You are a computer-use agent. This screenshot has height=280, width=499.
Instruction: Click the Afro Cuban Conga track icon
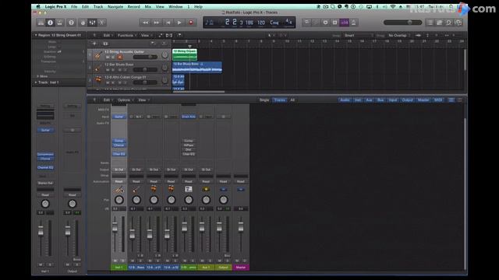click(x=98, y=79)
